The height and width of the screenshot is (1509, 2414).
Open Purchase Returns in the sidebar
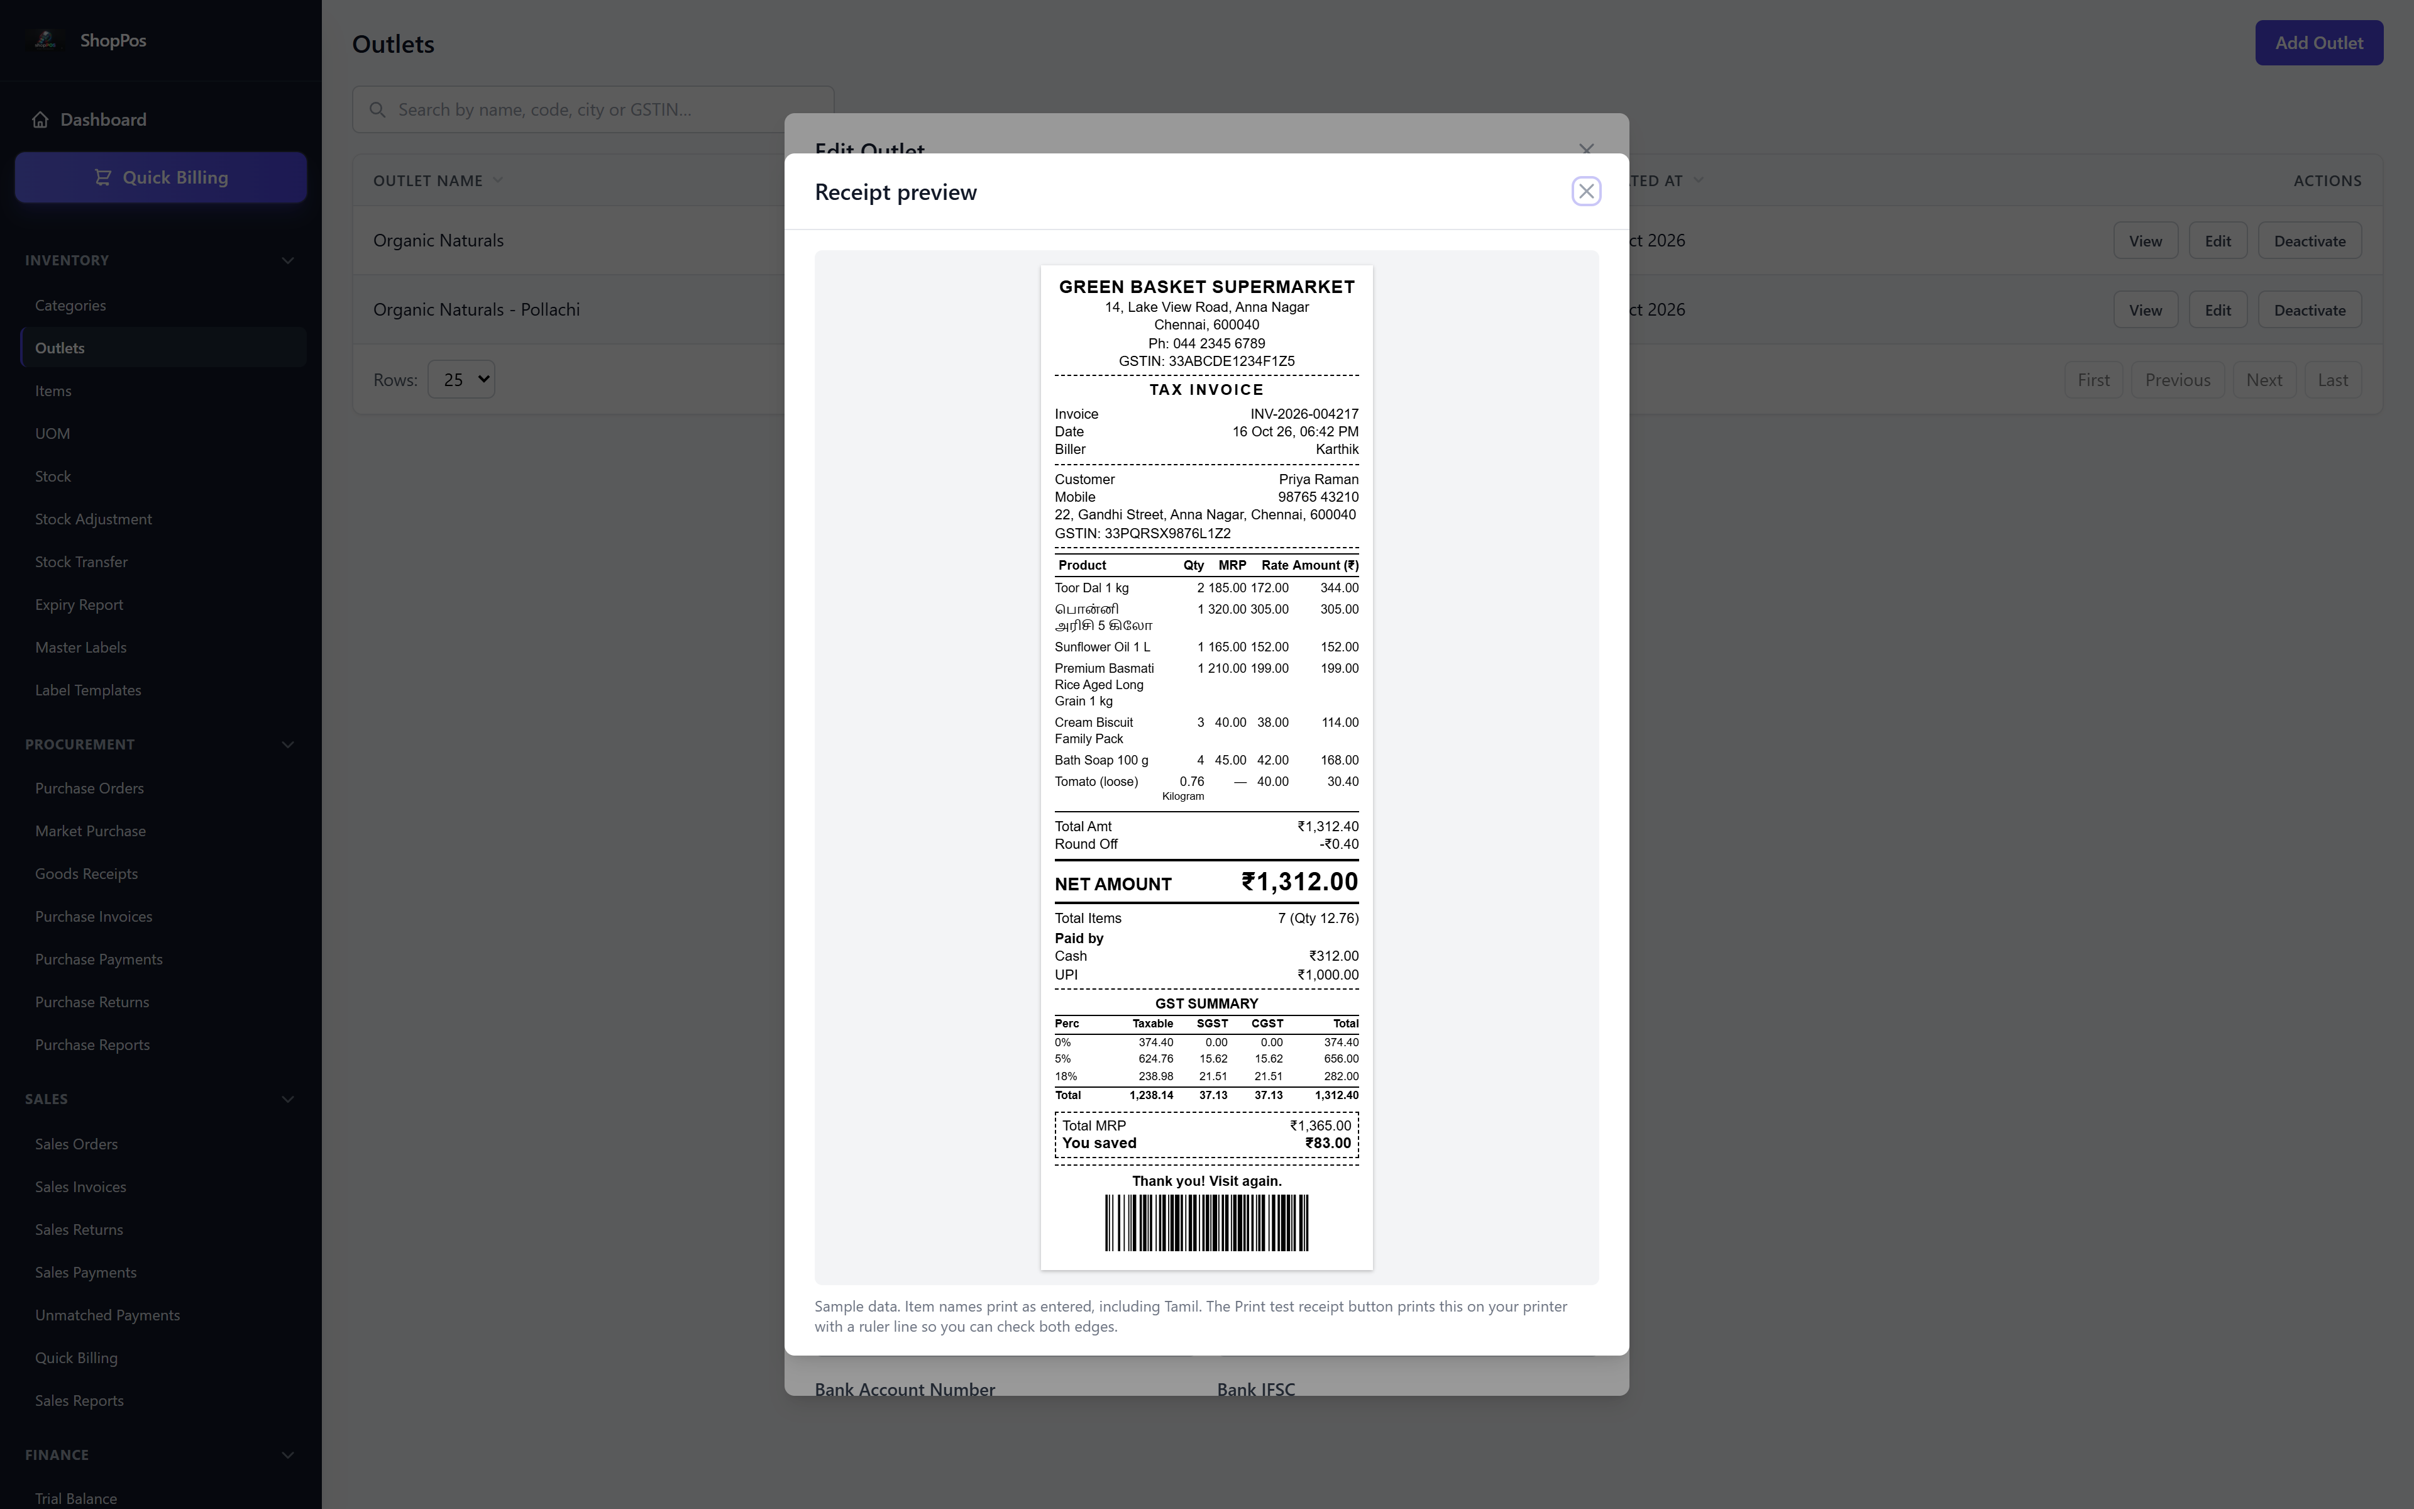click(163, 1002)
